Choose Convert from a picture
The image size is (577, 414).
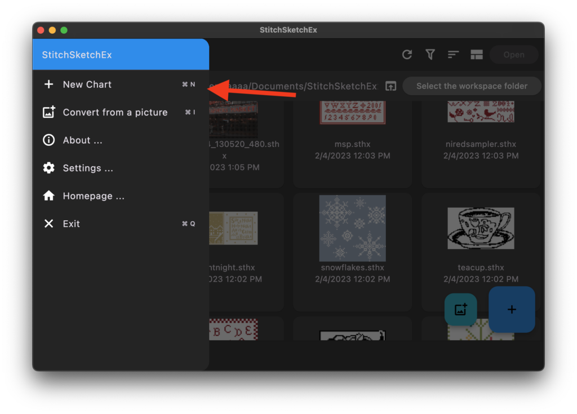115,112
